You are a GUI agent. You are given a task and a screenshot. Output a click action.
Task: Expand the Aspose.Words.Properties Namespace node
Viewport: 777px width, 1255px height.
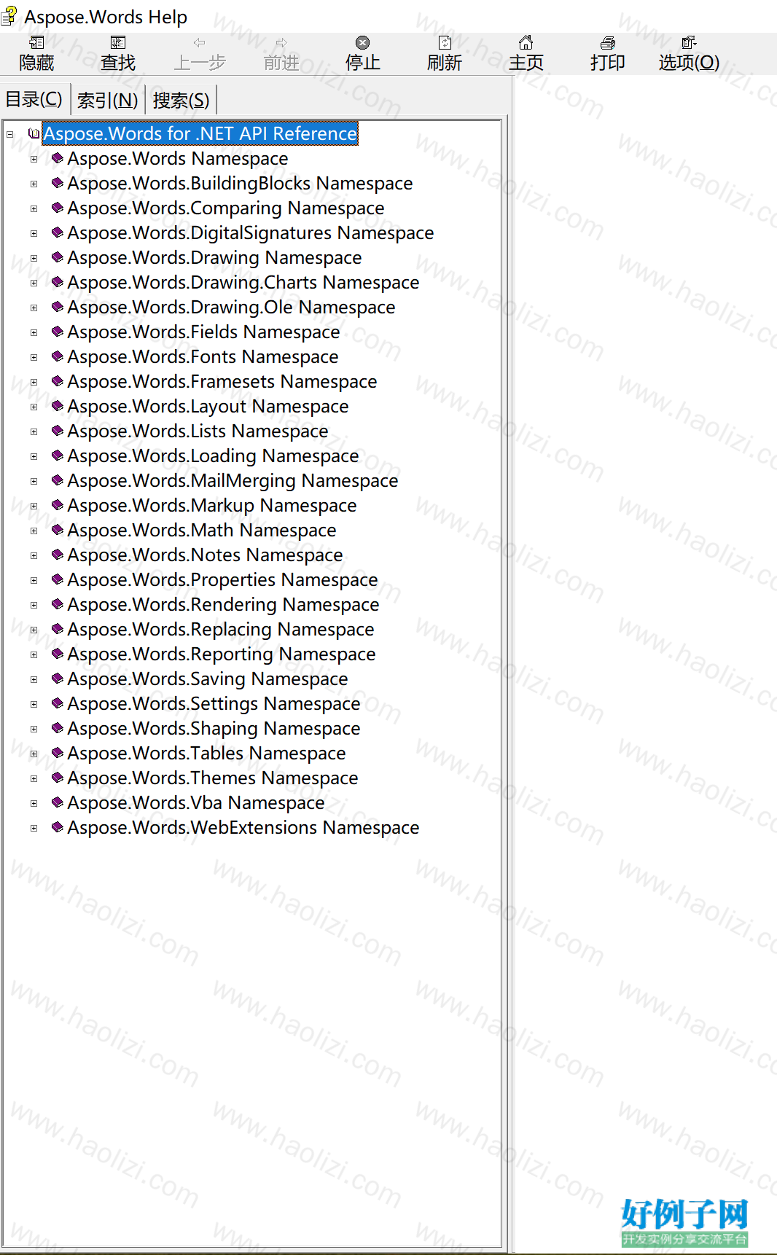pyautogui.click(x=34, y=580)
